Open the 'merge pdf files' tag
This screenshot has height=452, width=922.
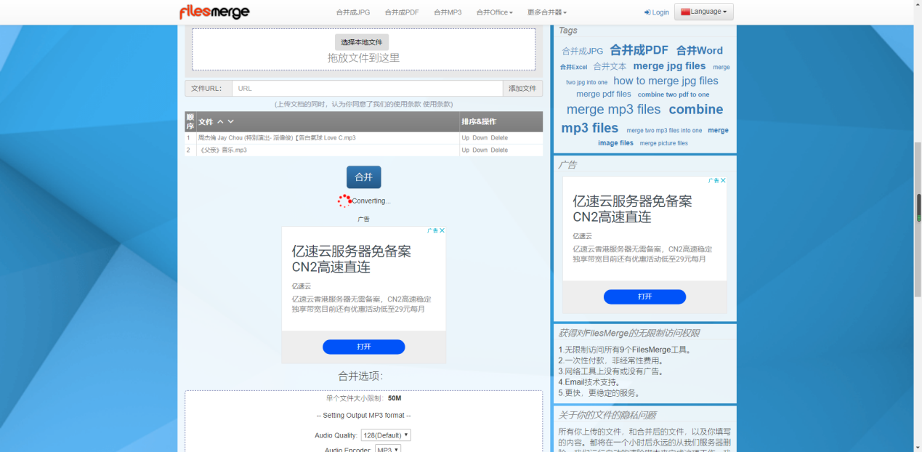point(603,94)
